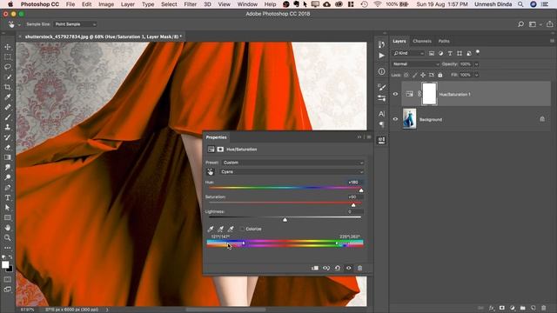Open the Preset dropdown showing Custom
The height and width of the screenshot is (313, 557).
292,163
